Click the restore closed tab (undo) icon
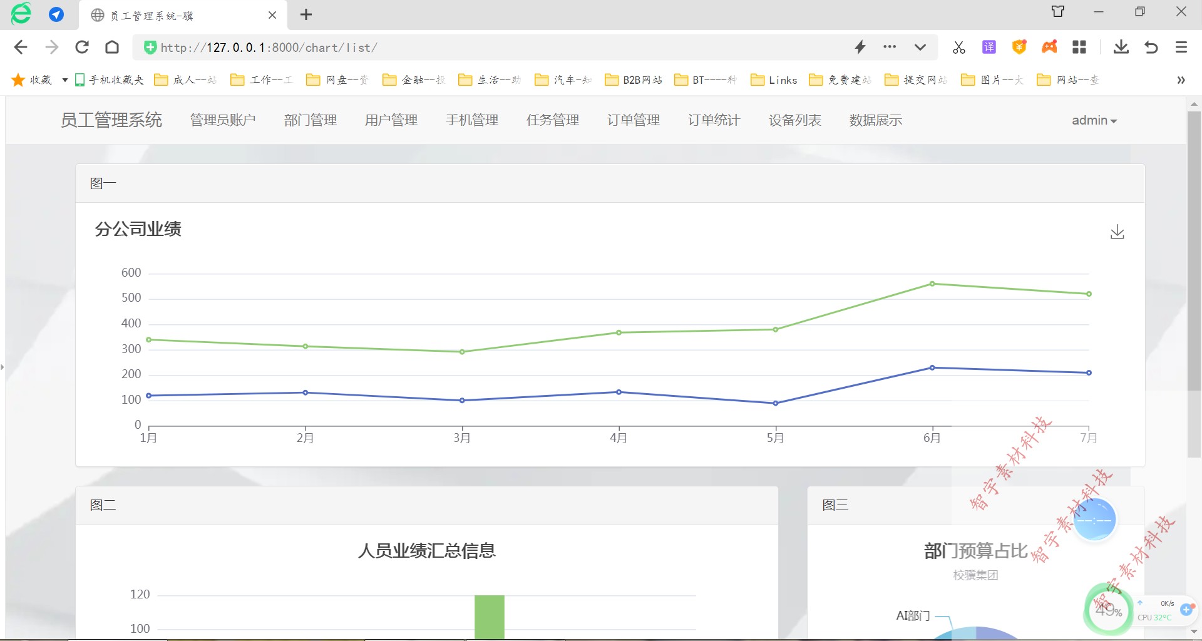The image size is (1202, 641). pyautogui.click(x=1151, y=47)
